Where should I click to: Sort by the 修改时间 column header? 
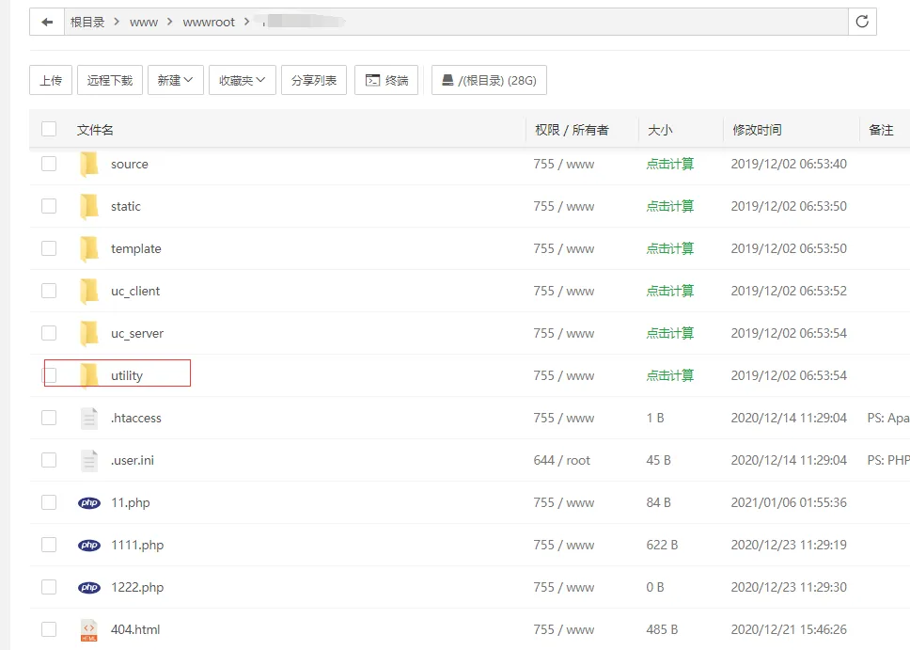pos(757,130)
